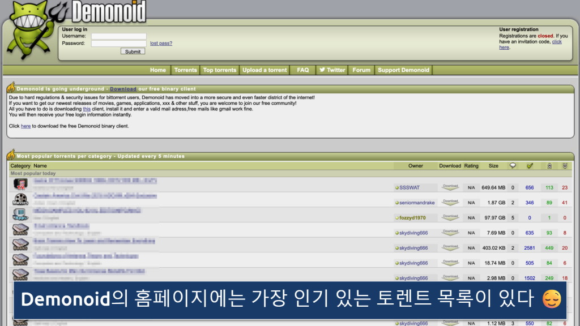Screen dimensions: 580x326
Task: Sort by the completed checkmark column icon
Action: [x=530, y=166]
